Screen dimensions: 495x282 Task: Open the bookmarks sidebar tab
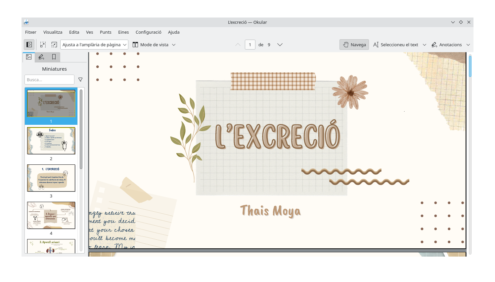click(54, 57)
